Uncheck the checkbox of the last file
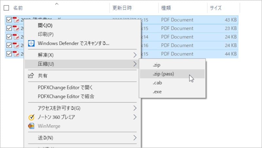 (9, 54)
